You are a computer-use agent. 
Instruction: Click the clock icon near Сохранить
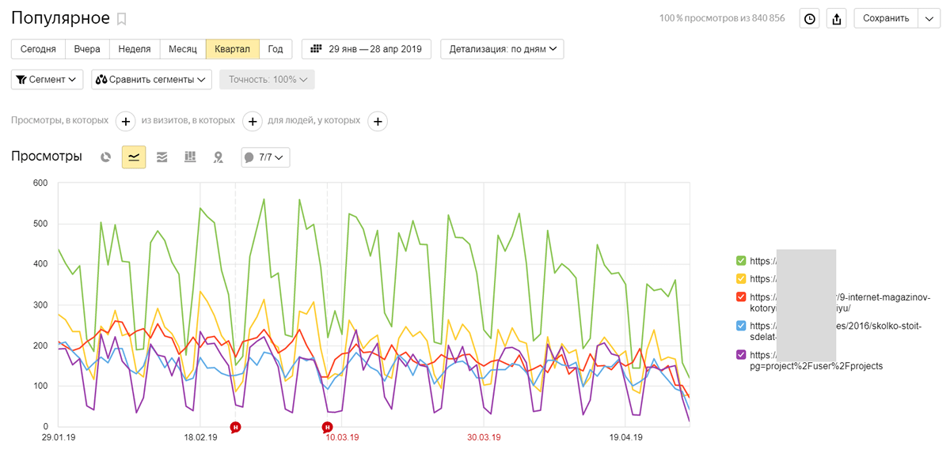click(809, 19)
